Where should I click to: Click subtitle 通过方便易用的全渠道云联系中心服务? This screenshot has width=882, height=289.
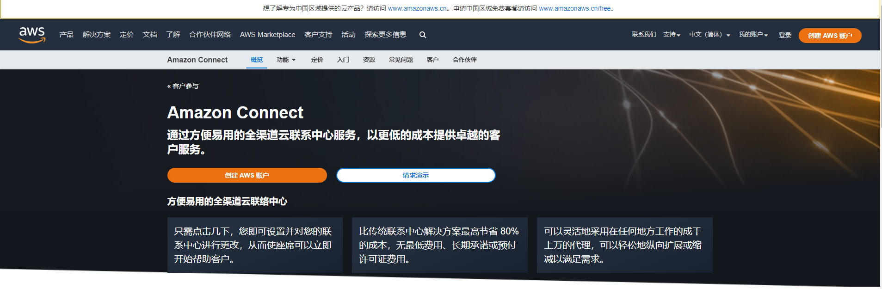pos(333,142)
